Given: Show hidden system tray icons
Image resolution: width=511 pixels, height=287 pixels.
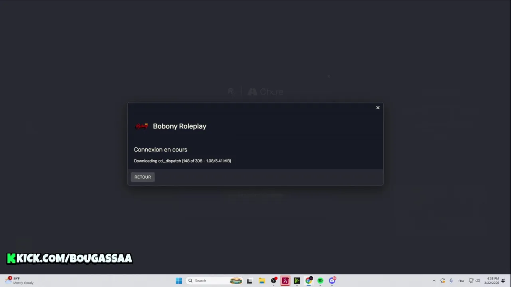Looking at the screenshot, I should pos(434,281).
